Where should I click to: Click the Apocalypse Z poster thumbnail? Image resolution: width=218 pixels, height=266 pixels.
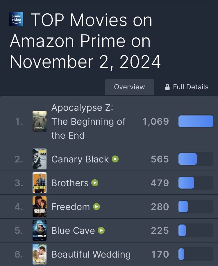point(40,121)
